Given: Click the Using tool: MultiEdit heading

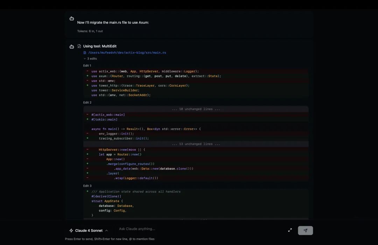Looking at the screenshot, I should pos(100,46).
